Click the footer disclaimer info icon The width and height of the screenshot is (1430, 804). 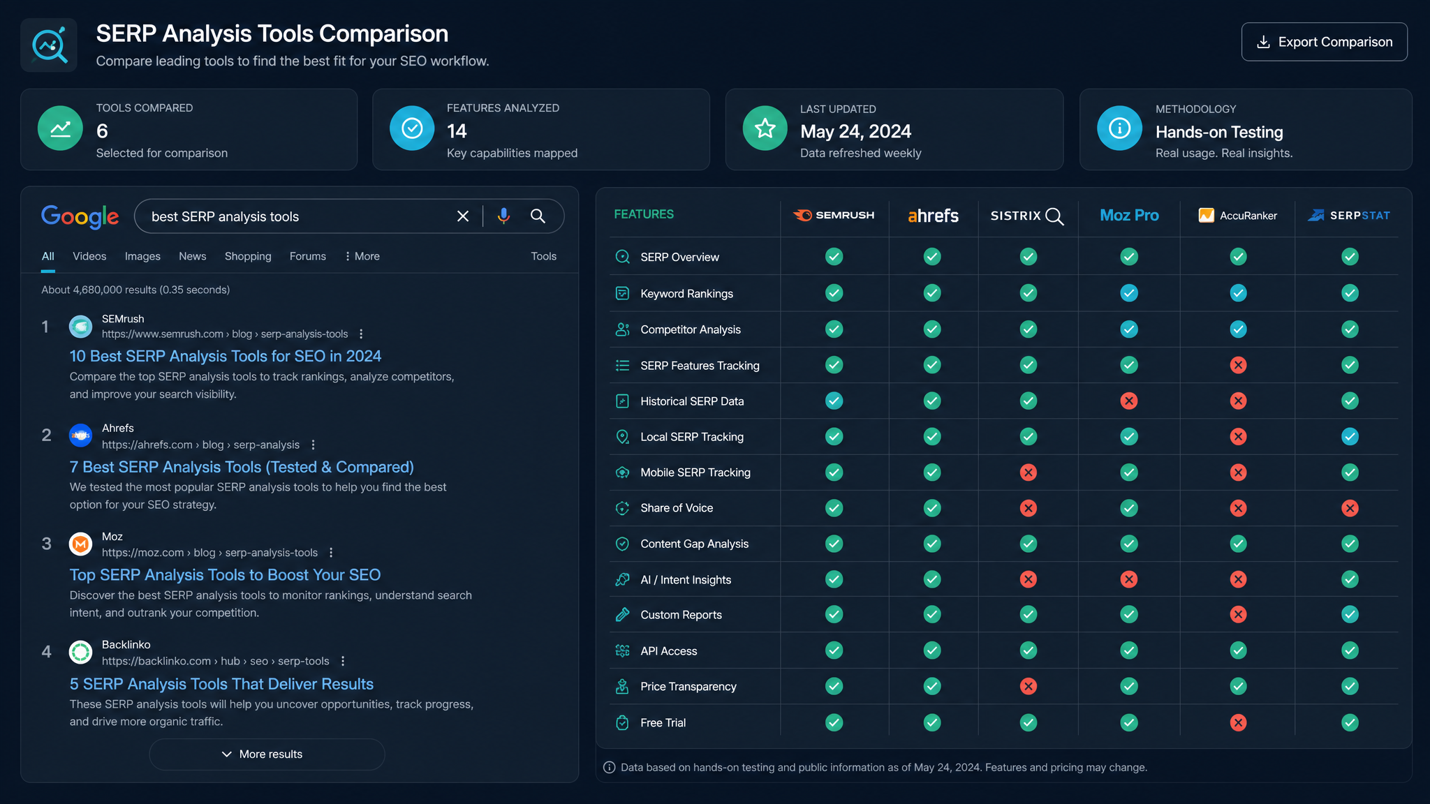pyautogui.click(x=609, y=768)
